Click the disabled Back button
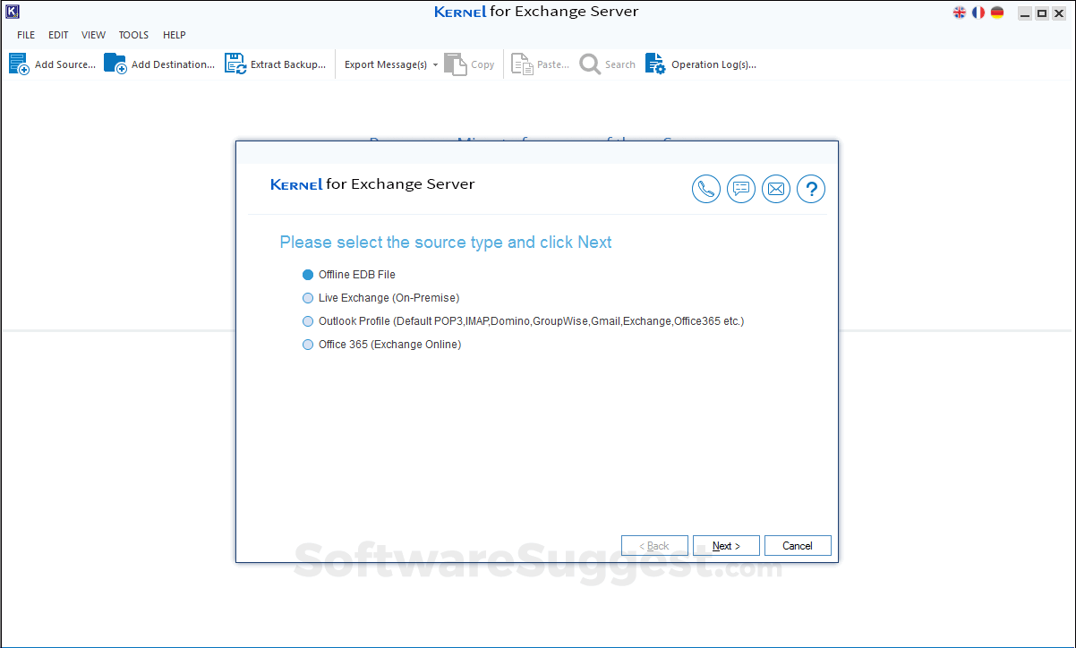 (x=654, y=546)
